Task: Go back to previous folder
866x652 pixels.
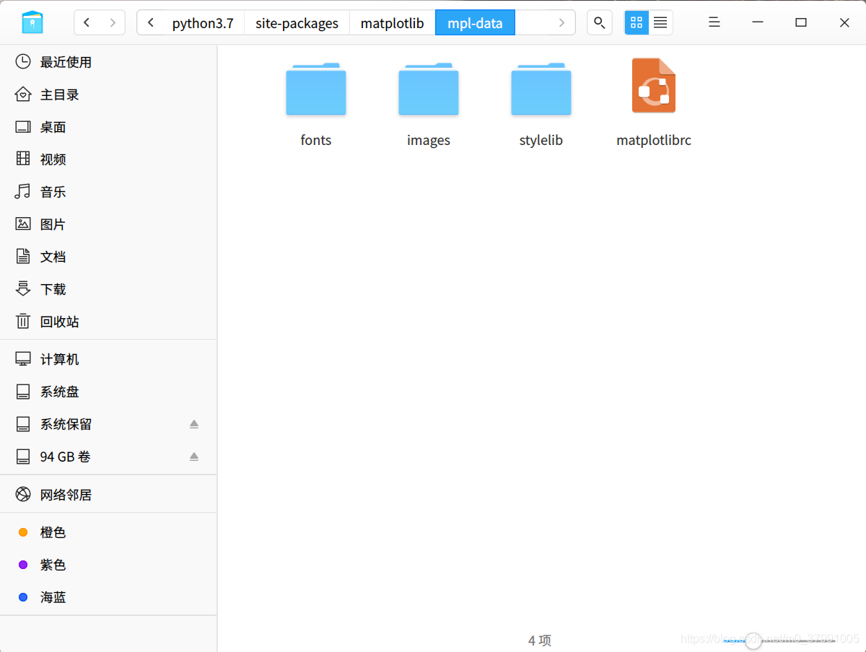Action: click(x=87, y=22)
